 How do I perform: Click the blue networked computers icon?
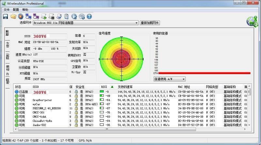point(28,16)
